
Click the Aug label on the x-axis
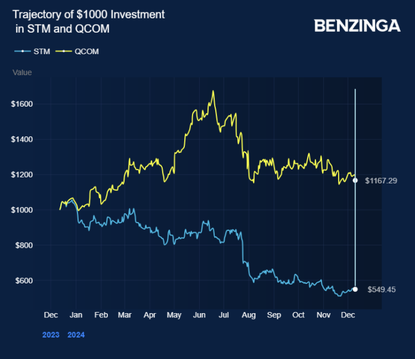[249, 314]
